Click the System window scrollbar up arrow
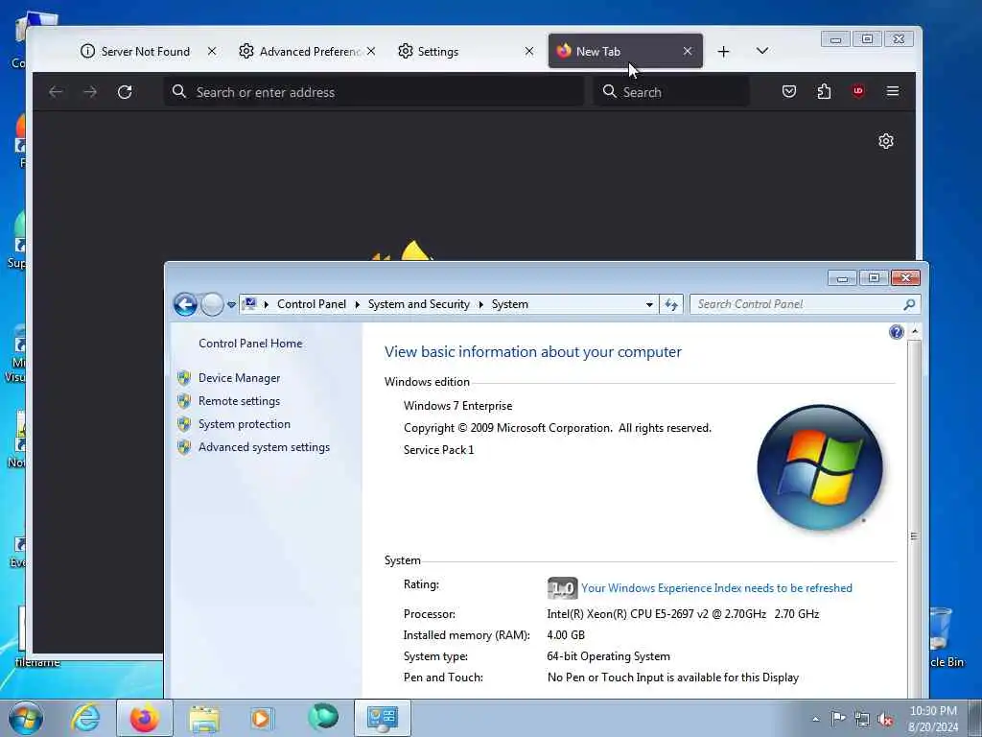Viewport: 982px width, 737px height. click(x=915, y=331)
